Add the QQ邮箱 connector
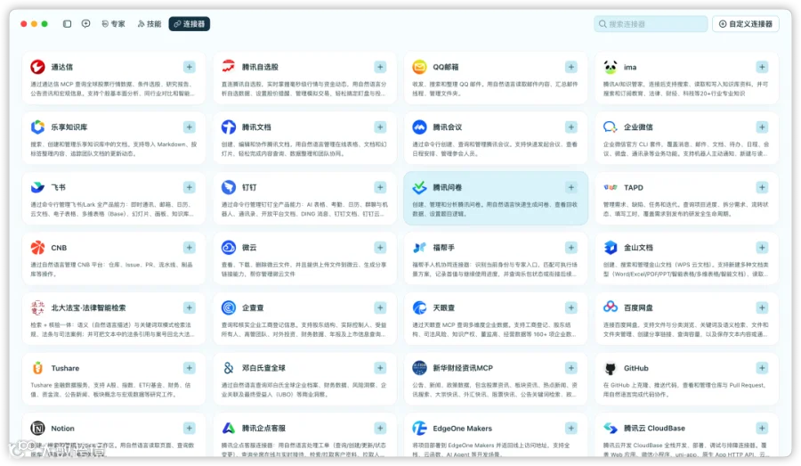The height and width of the screenshot is (466, 801). tap(571, 67)
